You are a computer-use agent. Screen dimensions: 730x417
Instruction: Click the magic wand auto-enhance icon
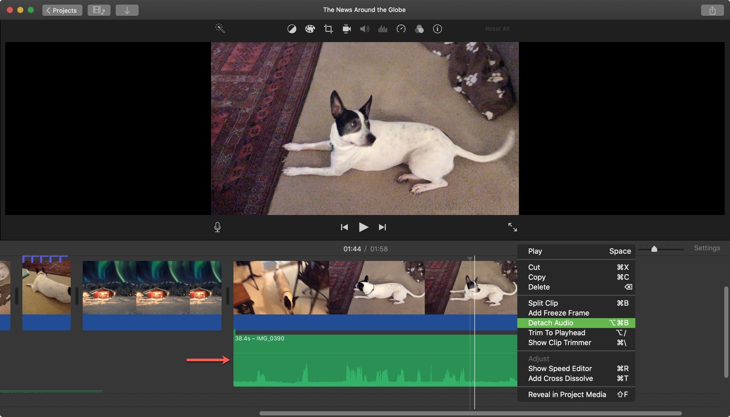[220, 29]
